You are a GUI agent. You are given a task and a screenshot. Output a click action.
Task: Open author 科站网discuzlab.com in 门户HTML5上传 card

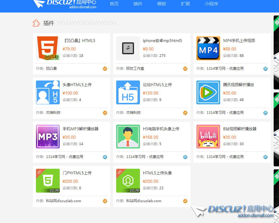tap(64, 201)
